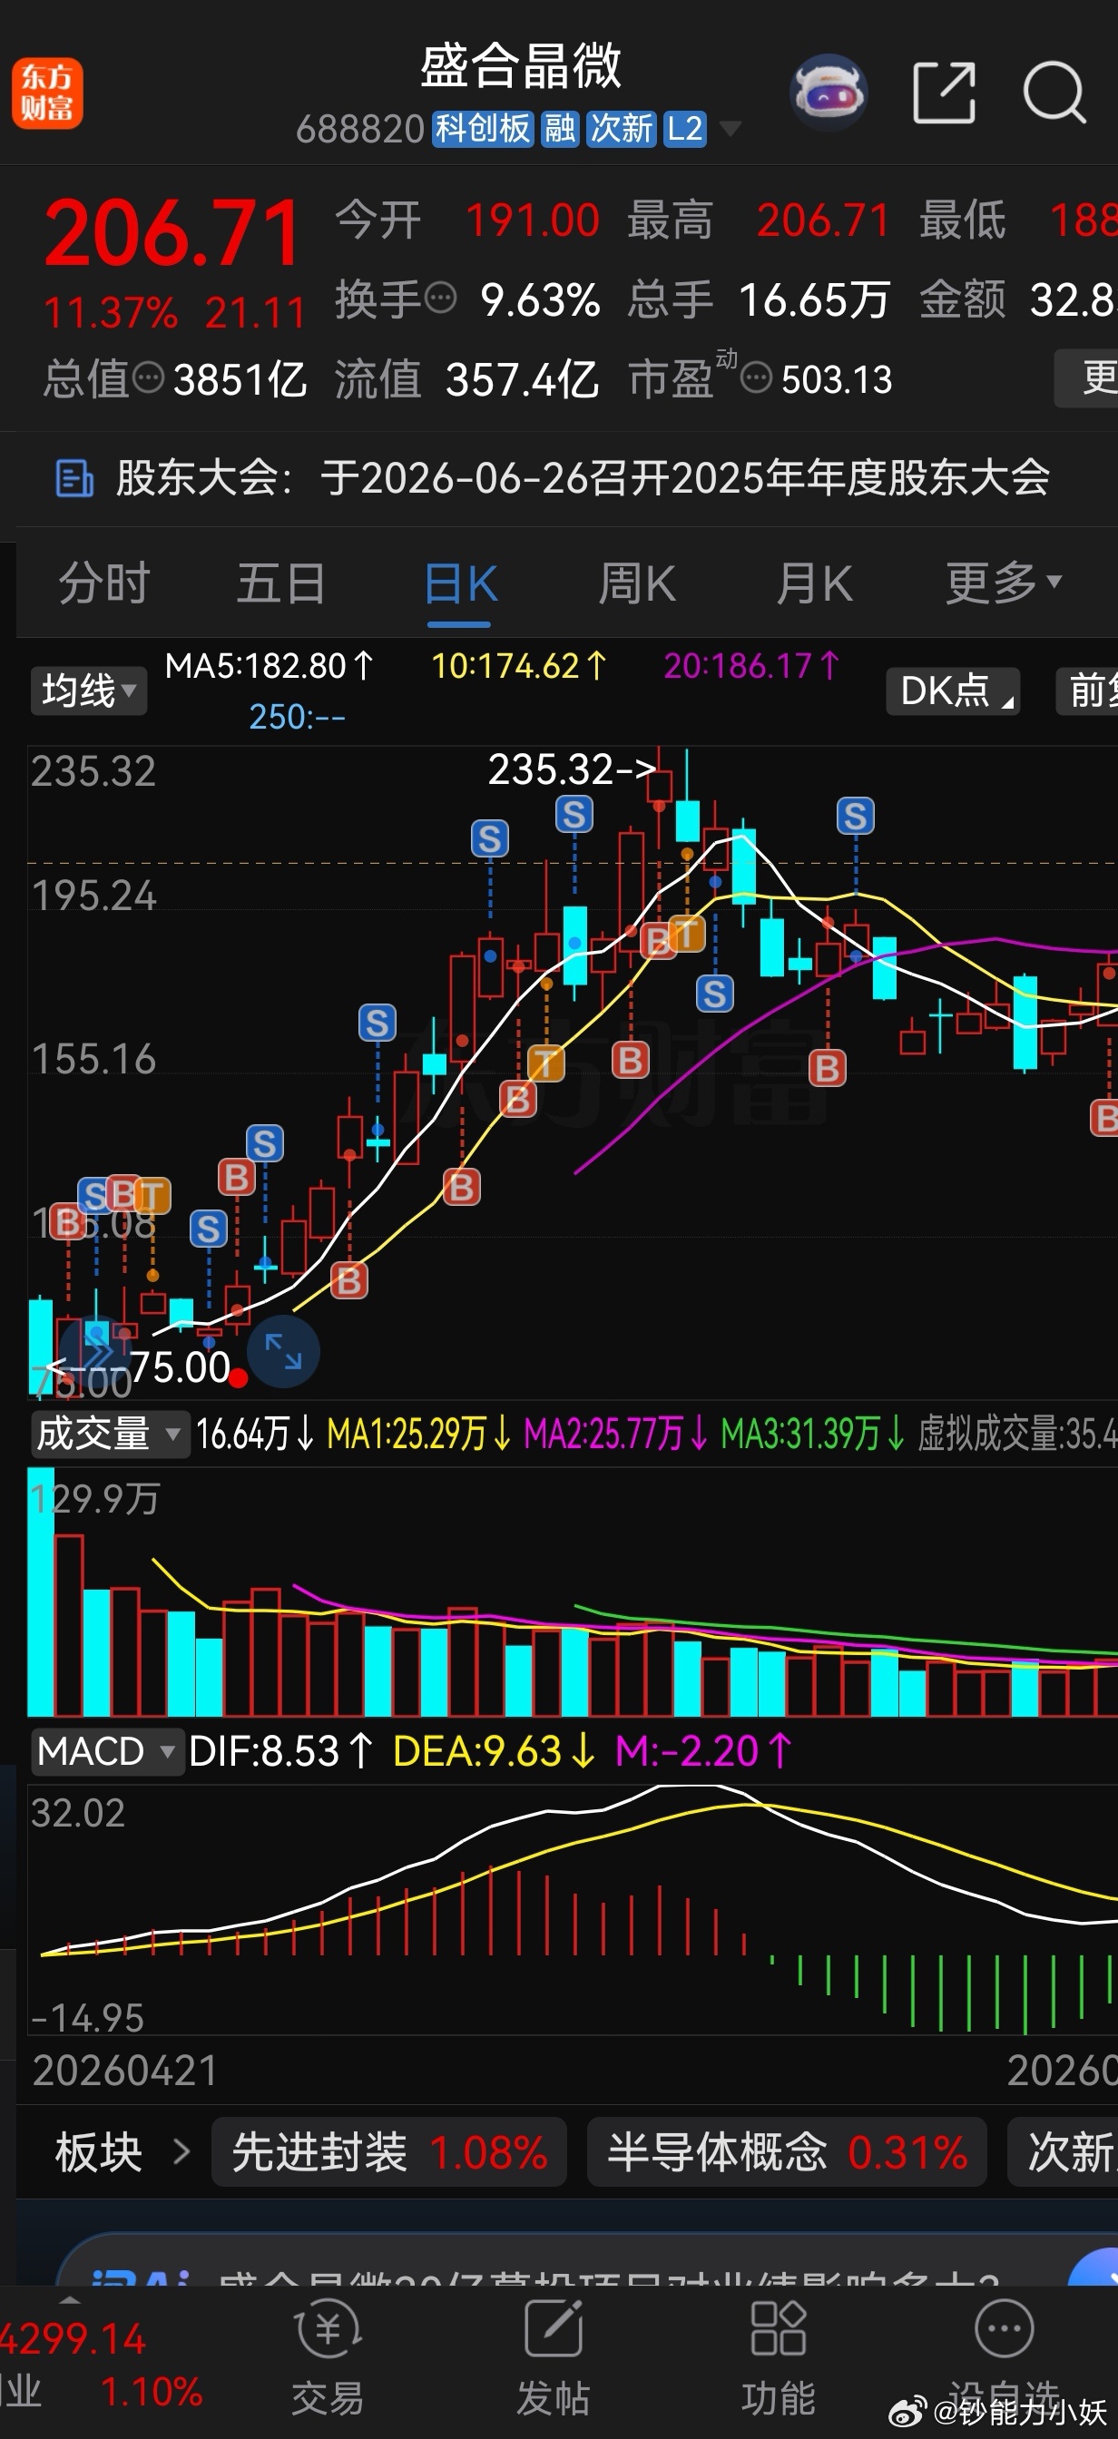Tap the first tall cyan volume bar
The image size is (1118, 2439).
[x=41, y=1592]
